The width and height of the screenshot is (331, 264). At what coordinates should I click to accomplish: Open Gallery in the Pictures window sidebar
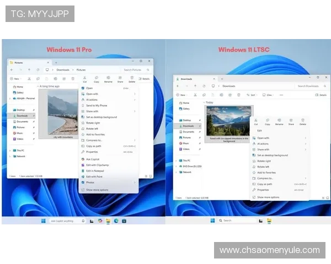coord(20,92)
